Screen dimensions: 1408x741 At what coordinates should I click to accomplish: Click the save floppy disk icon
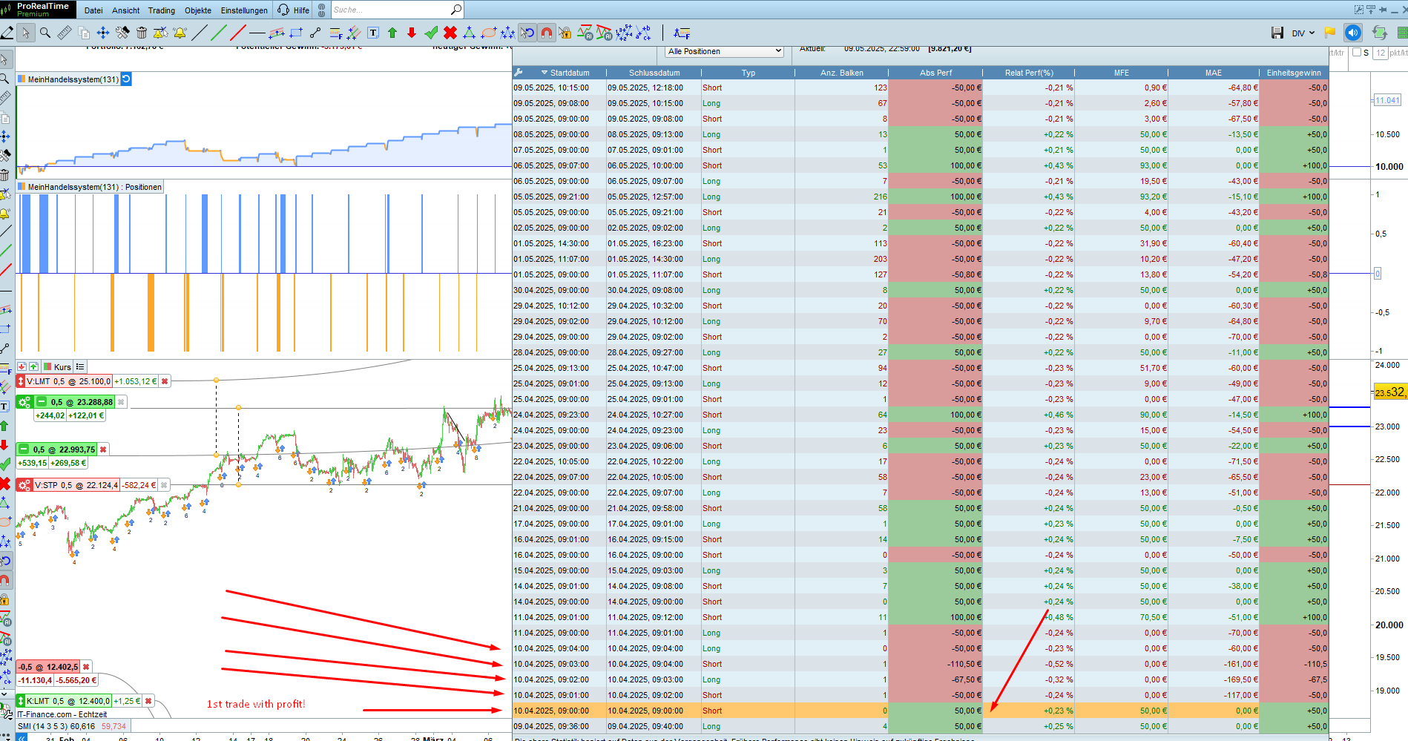click(1277, 33)
